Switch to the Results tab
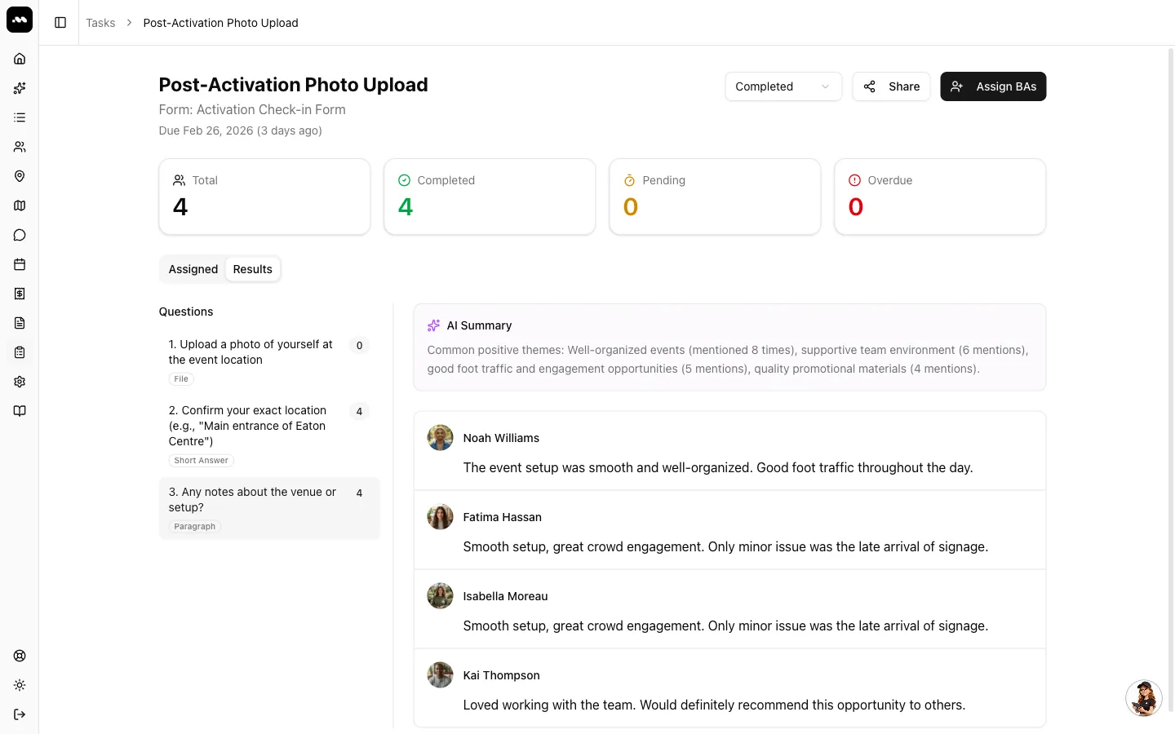 click(x=253, y=269)
